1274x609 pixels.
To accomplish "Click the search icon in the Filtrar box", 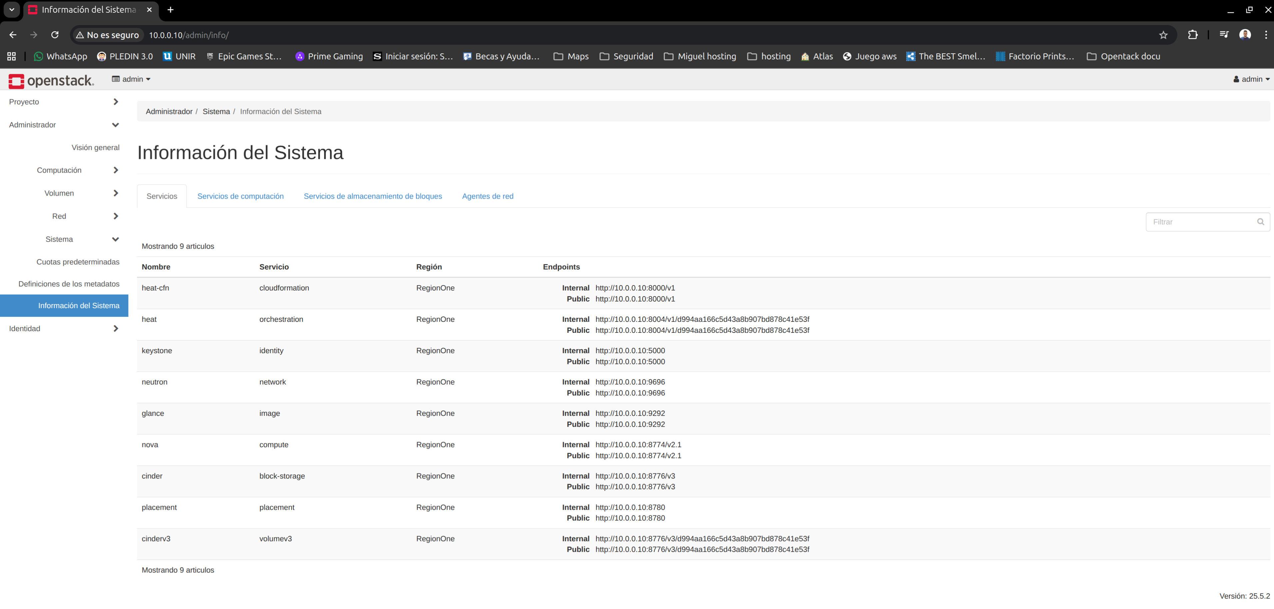I will point(1260,222).
